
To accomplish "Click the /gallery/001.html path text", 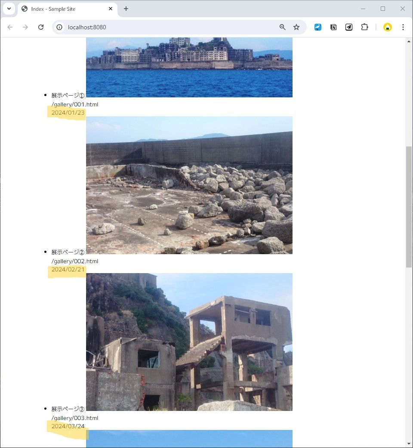I will point(75,104).
